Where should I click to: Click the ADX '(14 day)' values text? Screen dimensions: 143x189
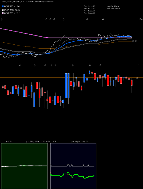pos(80,141)
